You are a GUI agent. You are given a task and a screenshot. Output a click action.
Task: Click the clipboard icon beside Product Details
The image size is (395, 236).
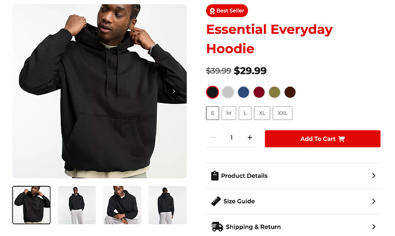[x=215, y=175]
